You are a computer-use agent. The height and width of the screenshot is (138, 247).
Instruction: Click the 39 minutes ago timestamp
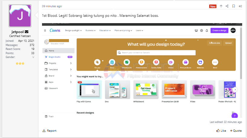(52, 6)
